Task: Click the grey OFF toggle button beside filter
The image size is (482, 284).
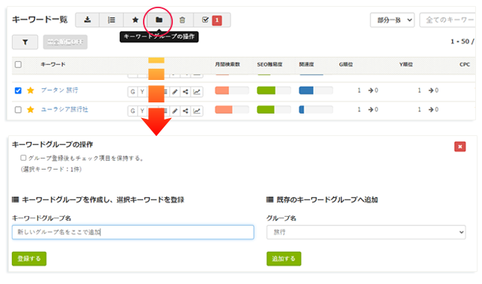Action: click(65, 42)
